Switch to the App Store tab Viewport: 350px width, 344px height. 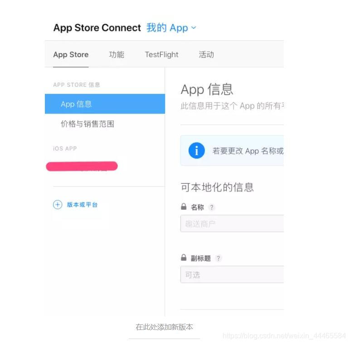pyautogui.click(x=71, y=54)
